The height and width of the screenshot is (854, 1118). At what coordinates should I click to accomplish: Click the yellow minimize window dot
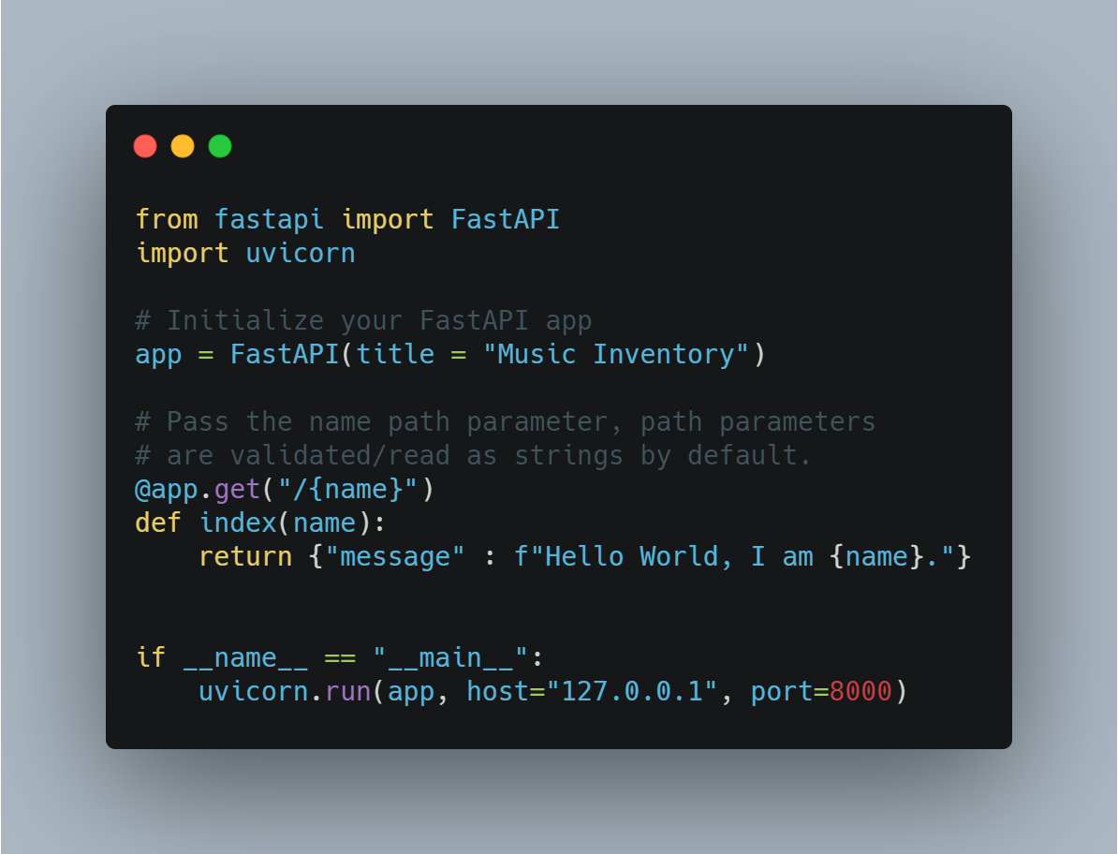point(183,146)
